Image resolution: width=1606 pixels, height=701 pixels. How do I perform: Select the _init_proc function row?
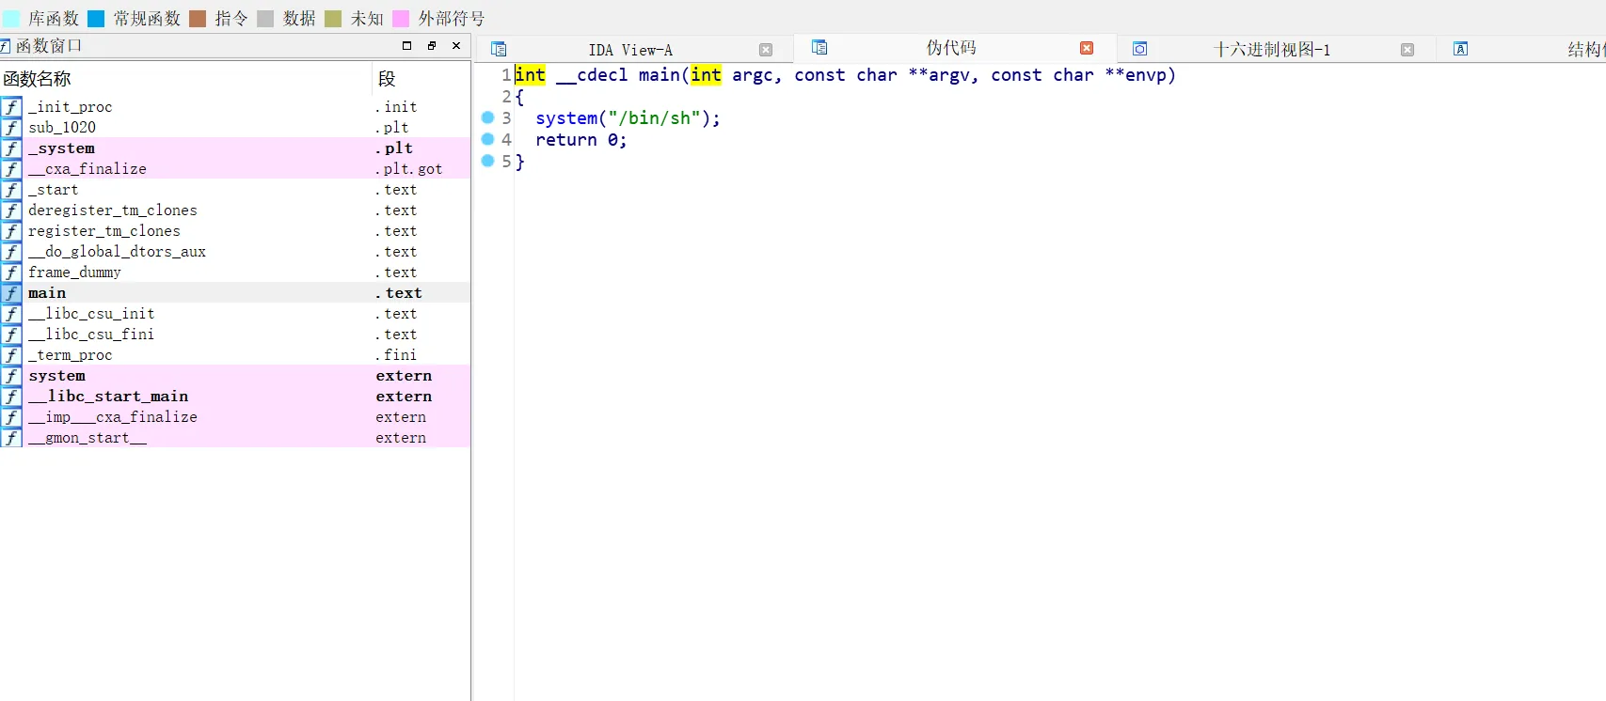(235, 107)
